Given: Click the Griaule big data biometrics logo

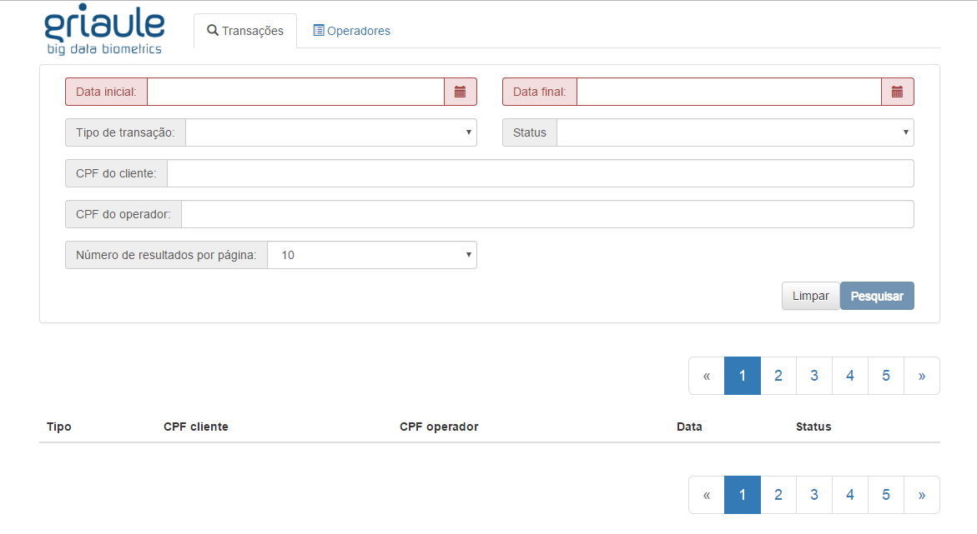Looking at the screenshot, I should coord(104,31).
